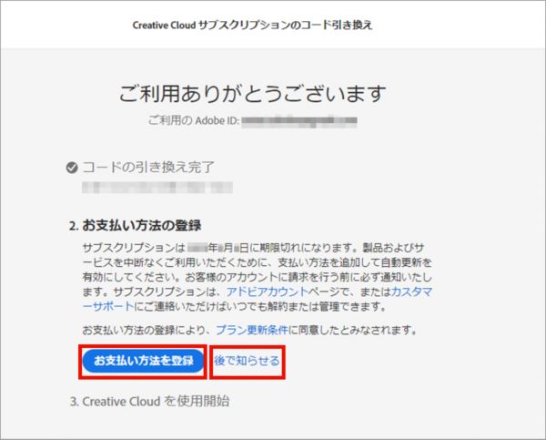Click the ご利用ありがとうございます heading
Screen dimensions: 546x440
[x=253, y=94]
